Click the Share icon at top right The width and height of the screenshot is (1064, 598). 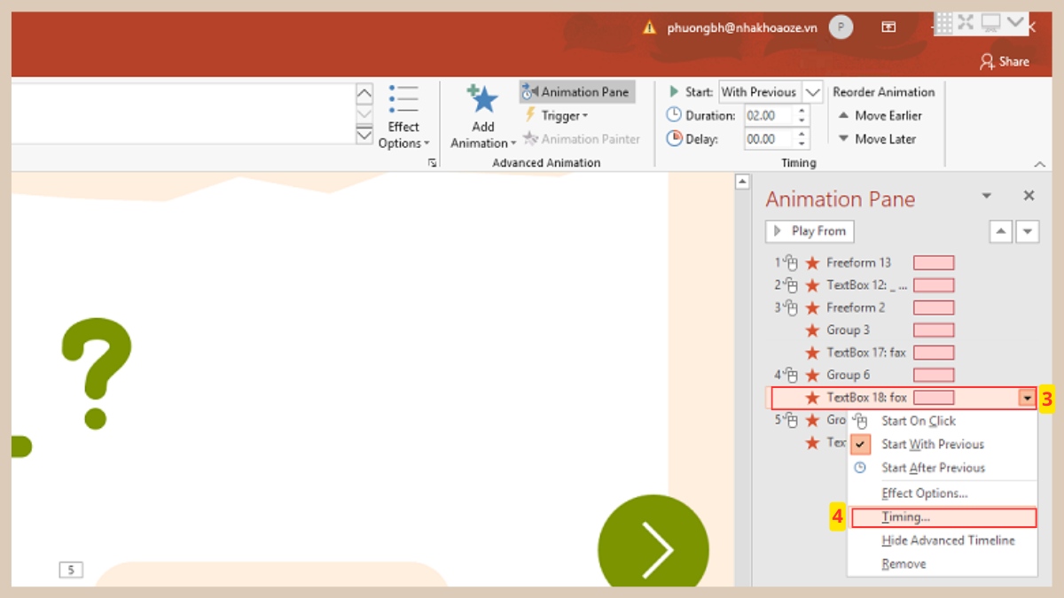[987, 61]
